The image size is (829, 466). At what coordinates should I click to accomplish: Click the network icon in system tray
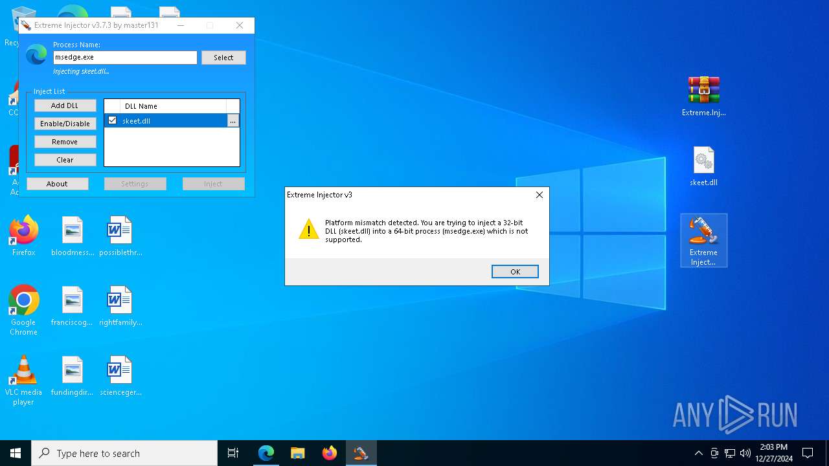pos(730,453)
